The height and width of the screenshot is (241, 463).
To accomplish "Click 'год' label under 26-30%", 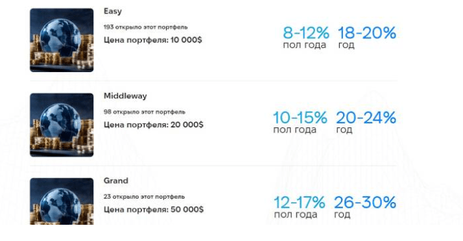I will (342, 214).
